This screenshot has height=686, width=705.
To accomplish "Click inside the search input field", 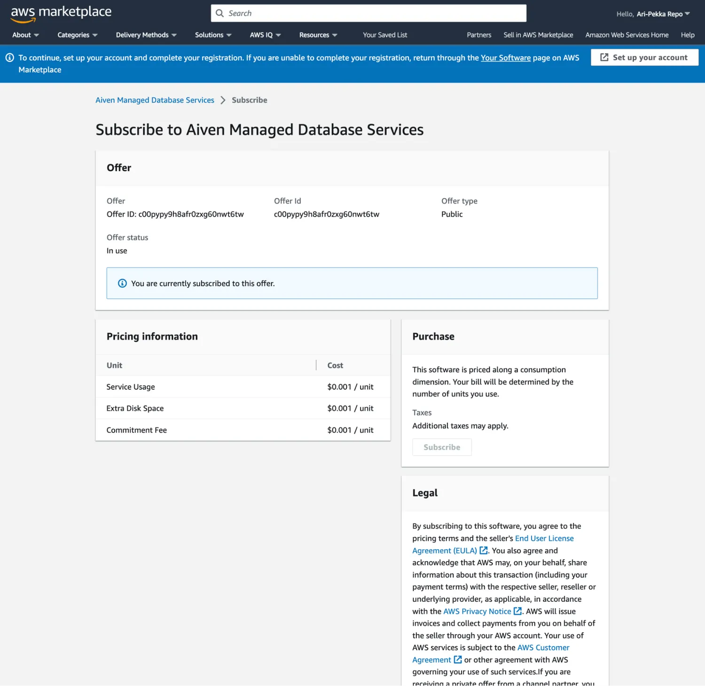I will point(367,13).
